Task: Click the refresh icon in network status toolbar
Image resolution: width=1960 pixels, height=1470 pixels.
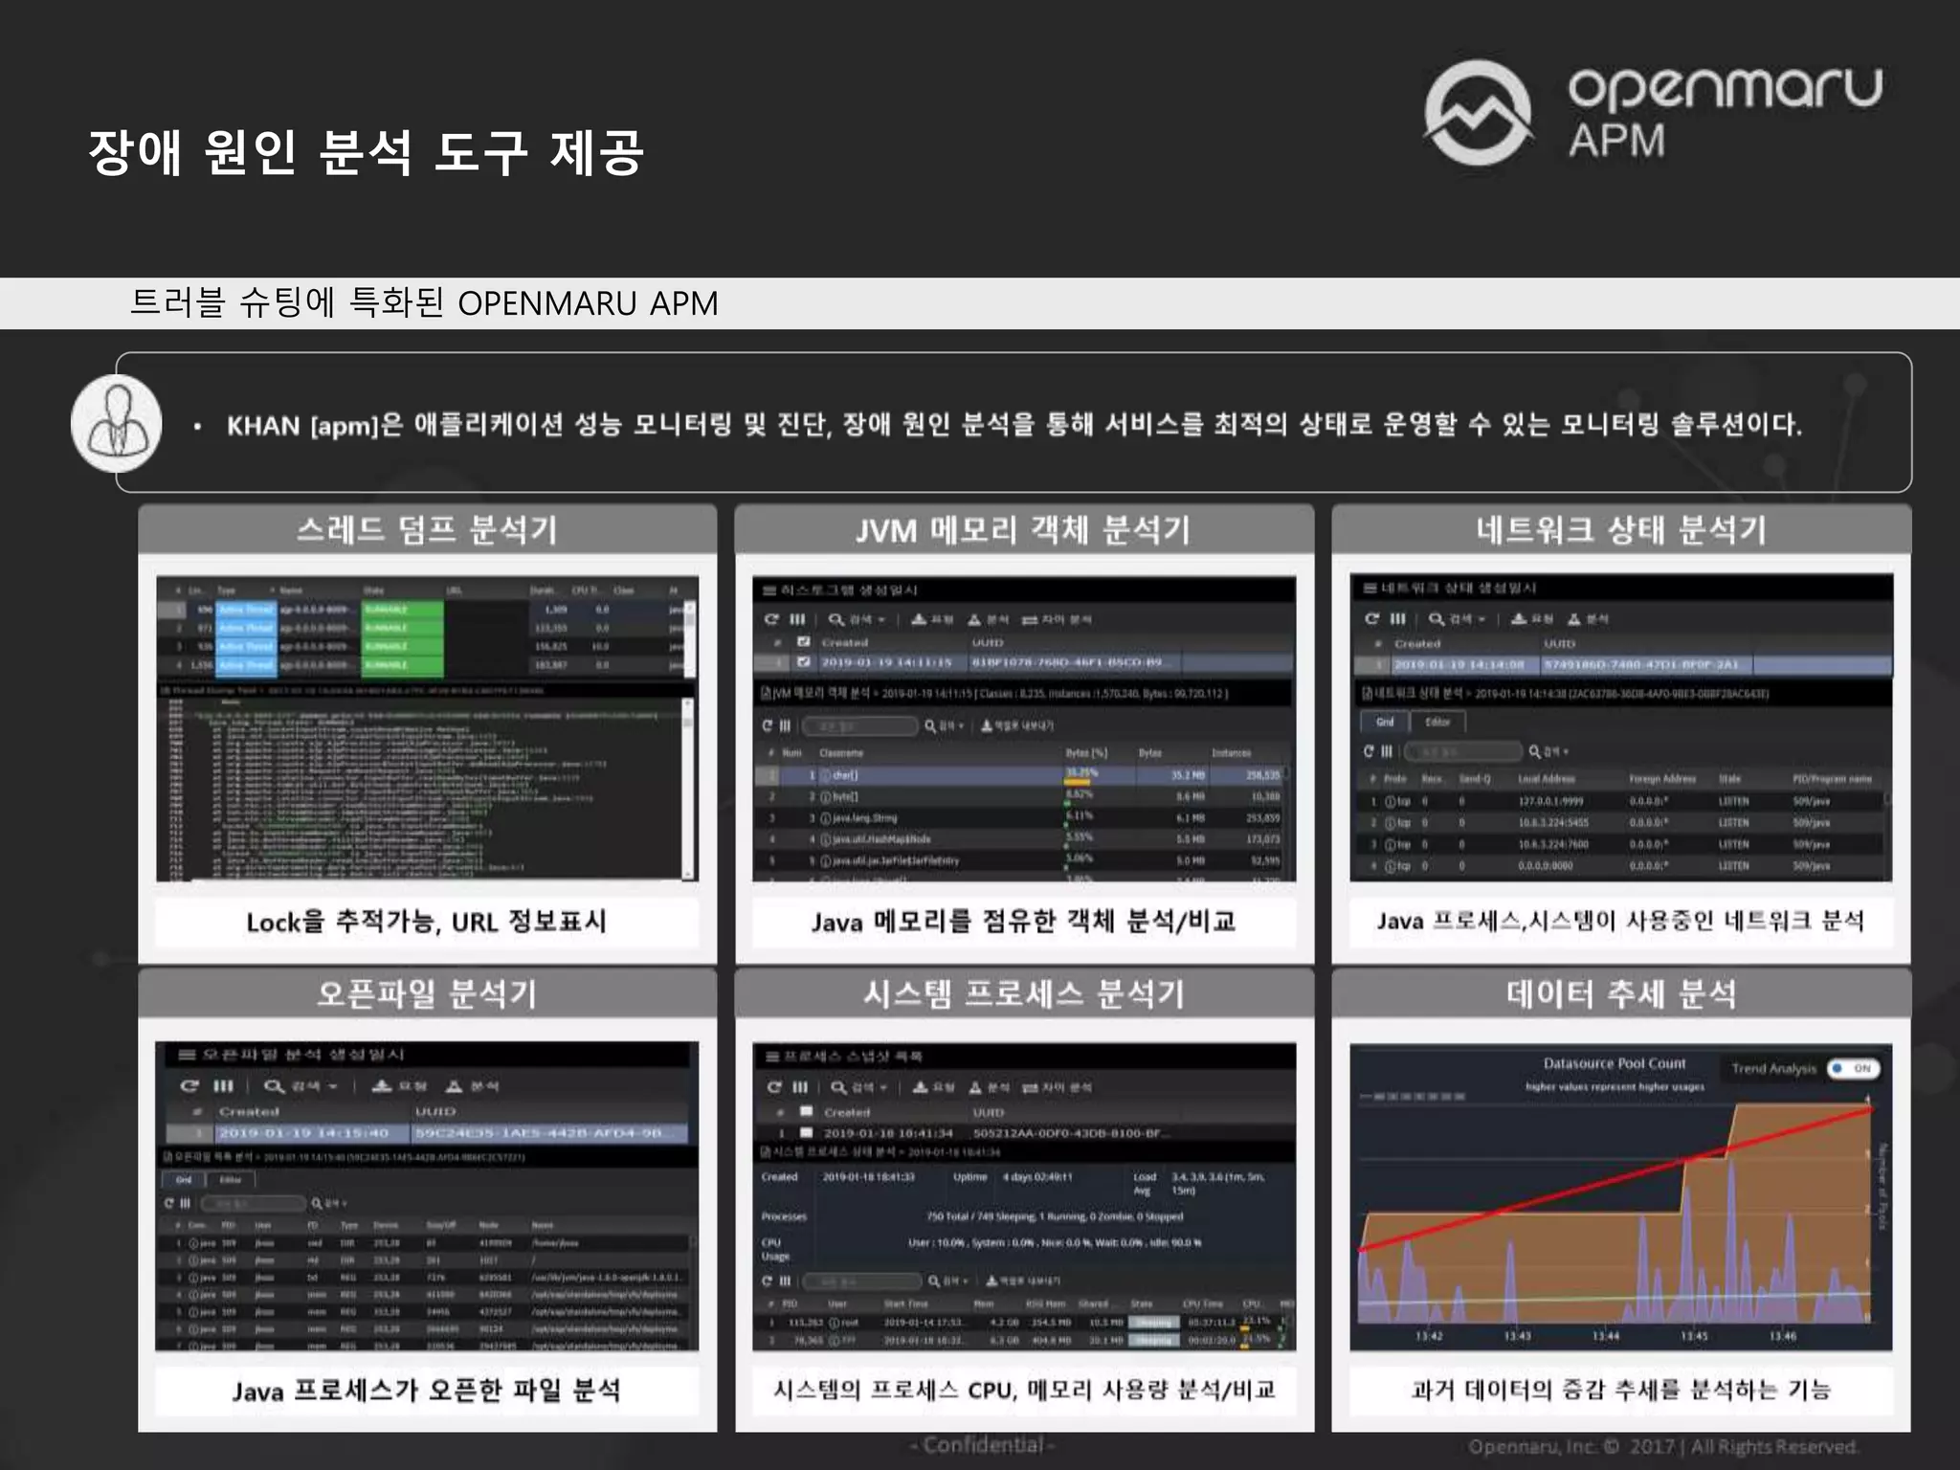Action: [1371, 618]
